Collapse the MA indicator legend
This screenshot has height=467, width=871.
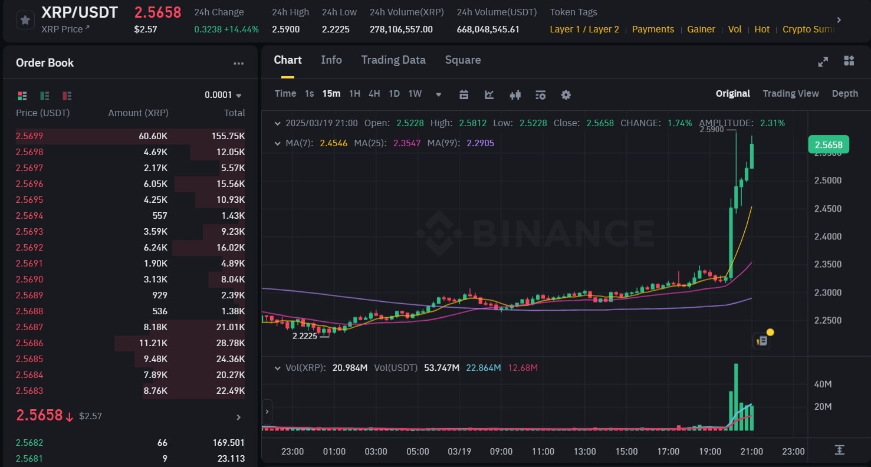(278, 143)
